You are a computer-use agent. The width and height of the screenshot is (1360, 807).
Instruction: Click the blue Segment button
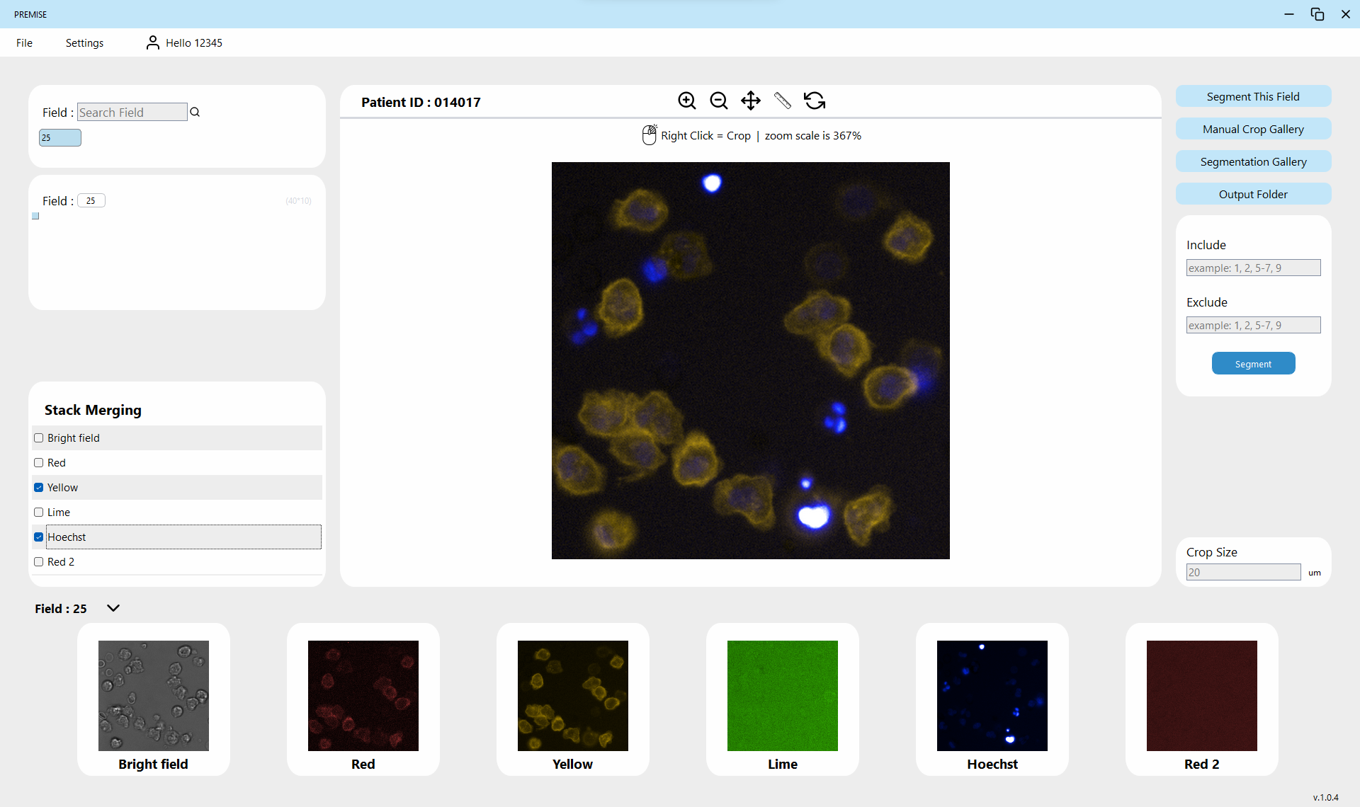click(1252, 364)
